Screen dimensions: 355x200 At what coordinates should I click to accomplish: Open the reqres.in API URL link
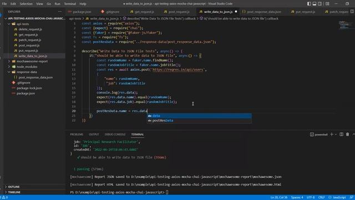tap(178, 69)
